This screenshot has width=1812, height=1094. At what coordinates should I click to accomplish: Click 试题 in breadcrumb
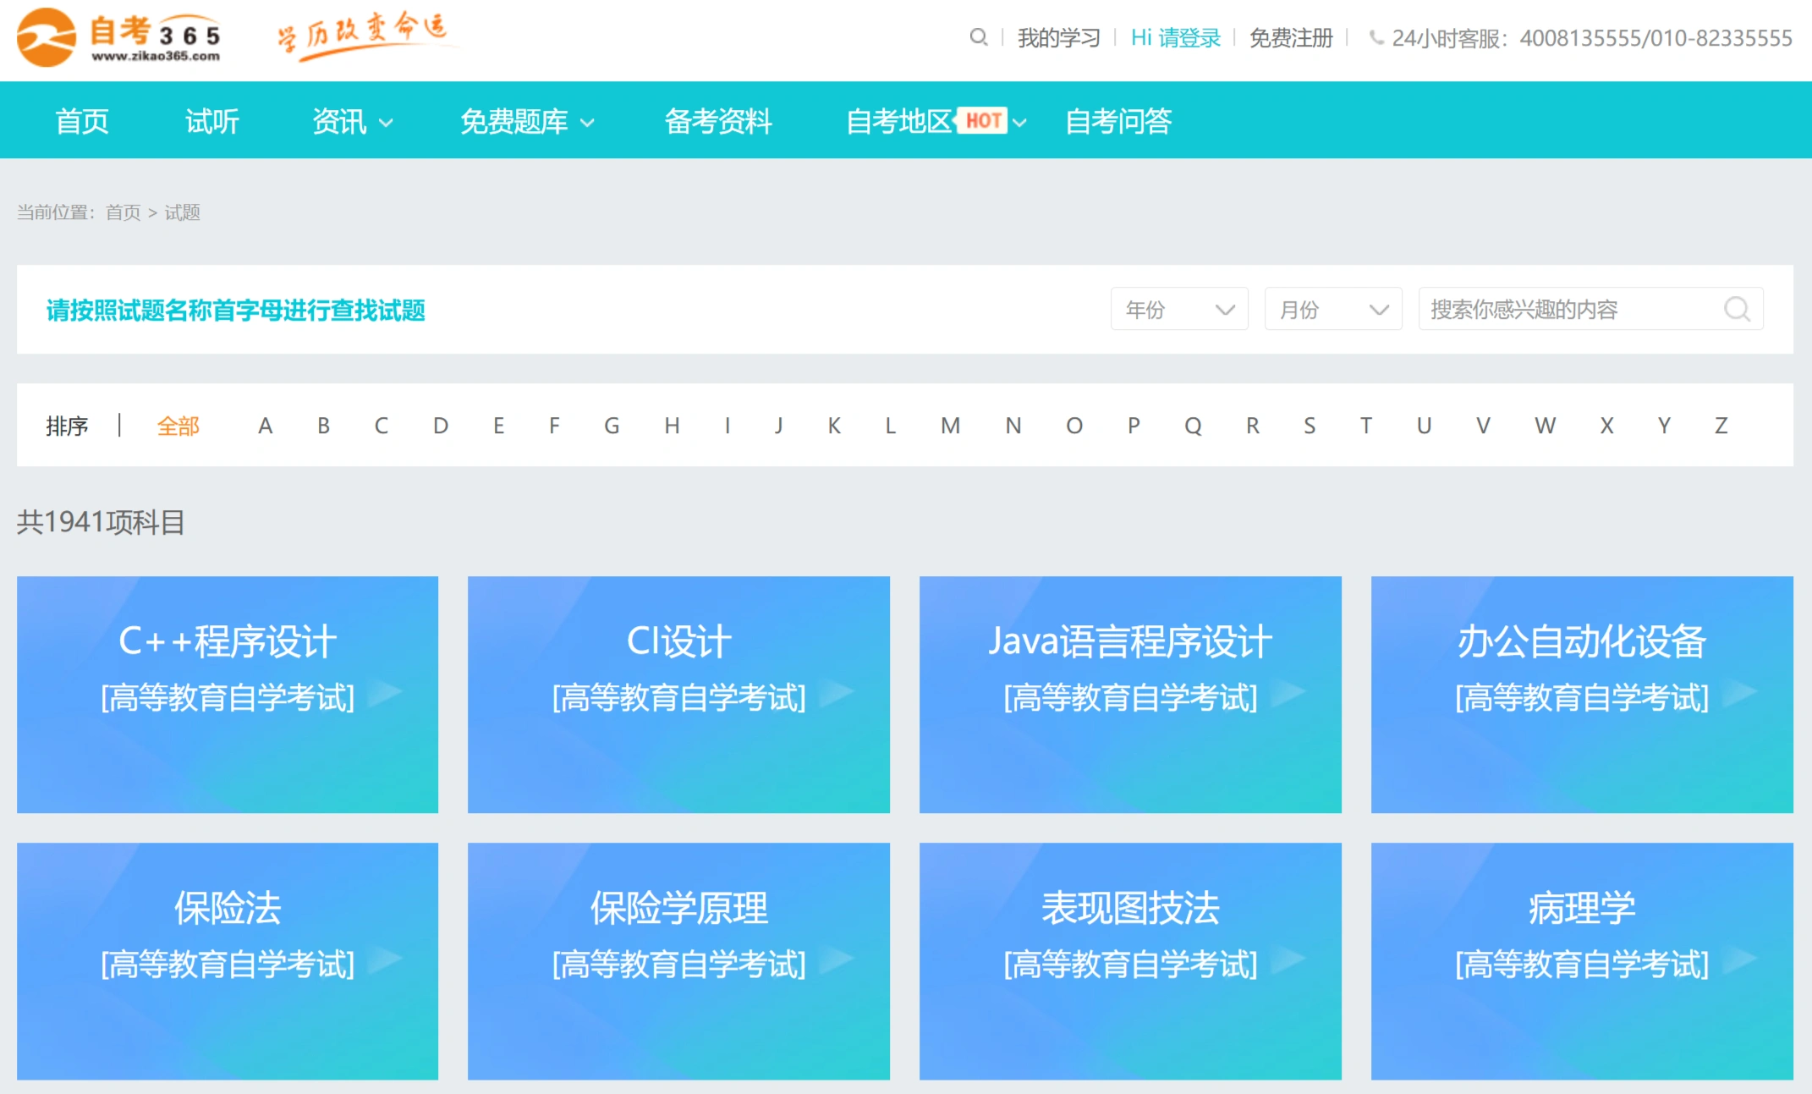pos(182,212)
